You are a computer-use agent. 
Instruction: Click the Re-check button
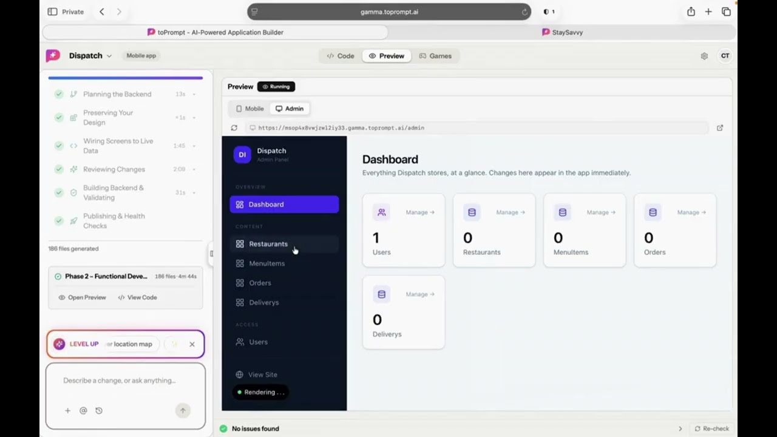click(711, 429)
